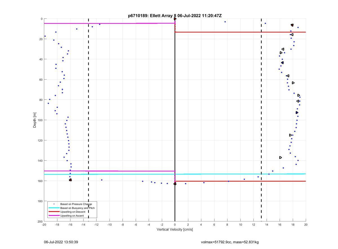This screenshot has height=249, width=338.
Task: Click the velocity axis tick label '6'
Action: tap(214, 225)
